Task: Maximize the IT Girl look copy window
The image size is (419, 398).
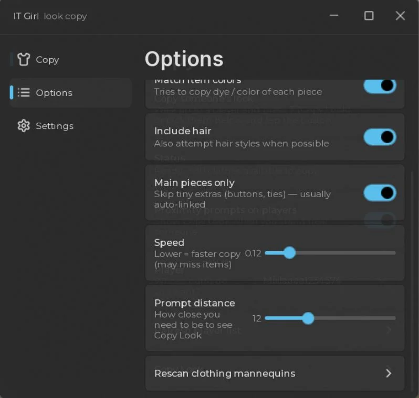Action: [369, 16]
